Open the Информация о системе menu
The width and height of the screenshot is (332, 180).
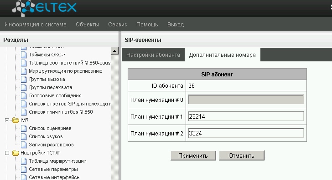coord(36,25)
